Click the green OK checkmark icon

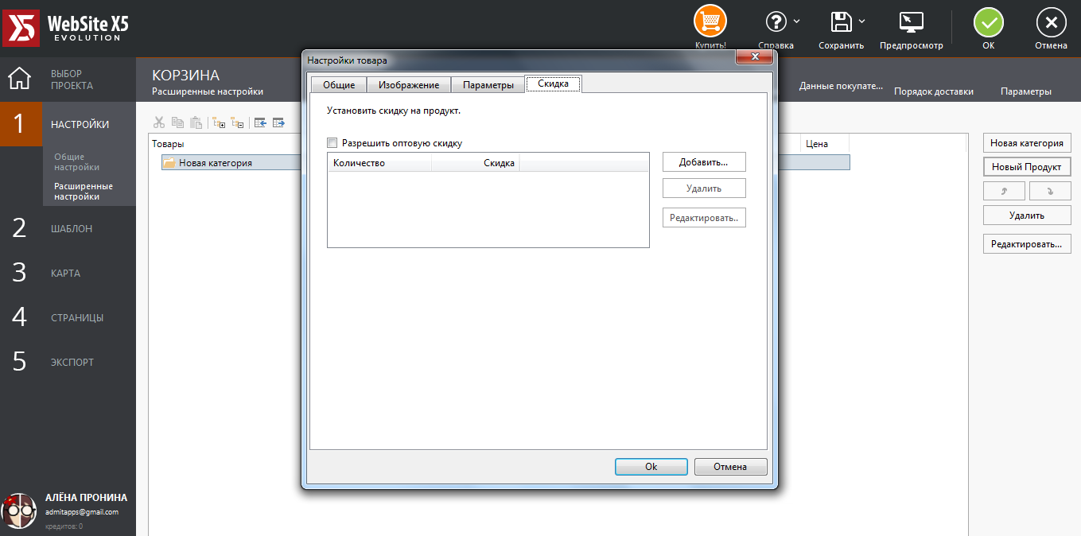989,23
